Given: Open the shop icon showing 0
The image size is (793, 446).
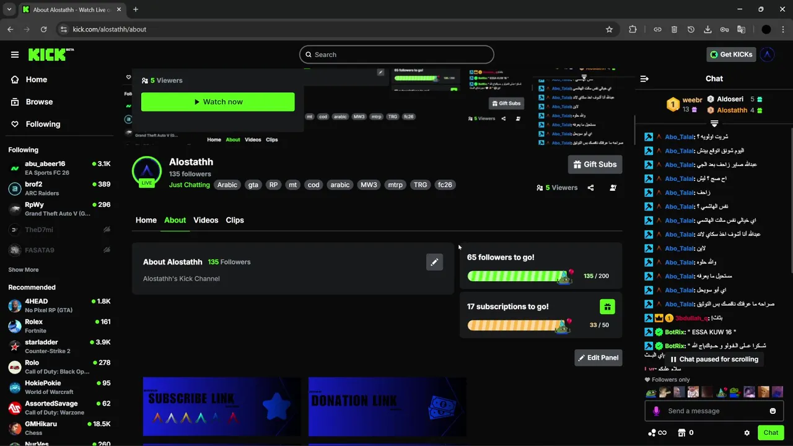Looking at the screenshot, I should [685, 433].
